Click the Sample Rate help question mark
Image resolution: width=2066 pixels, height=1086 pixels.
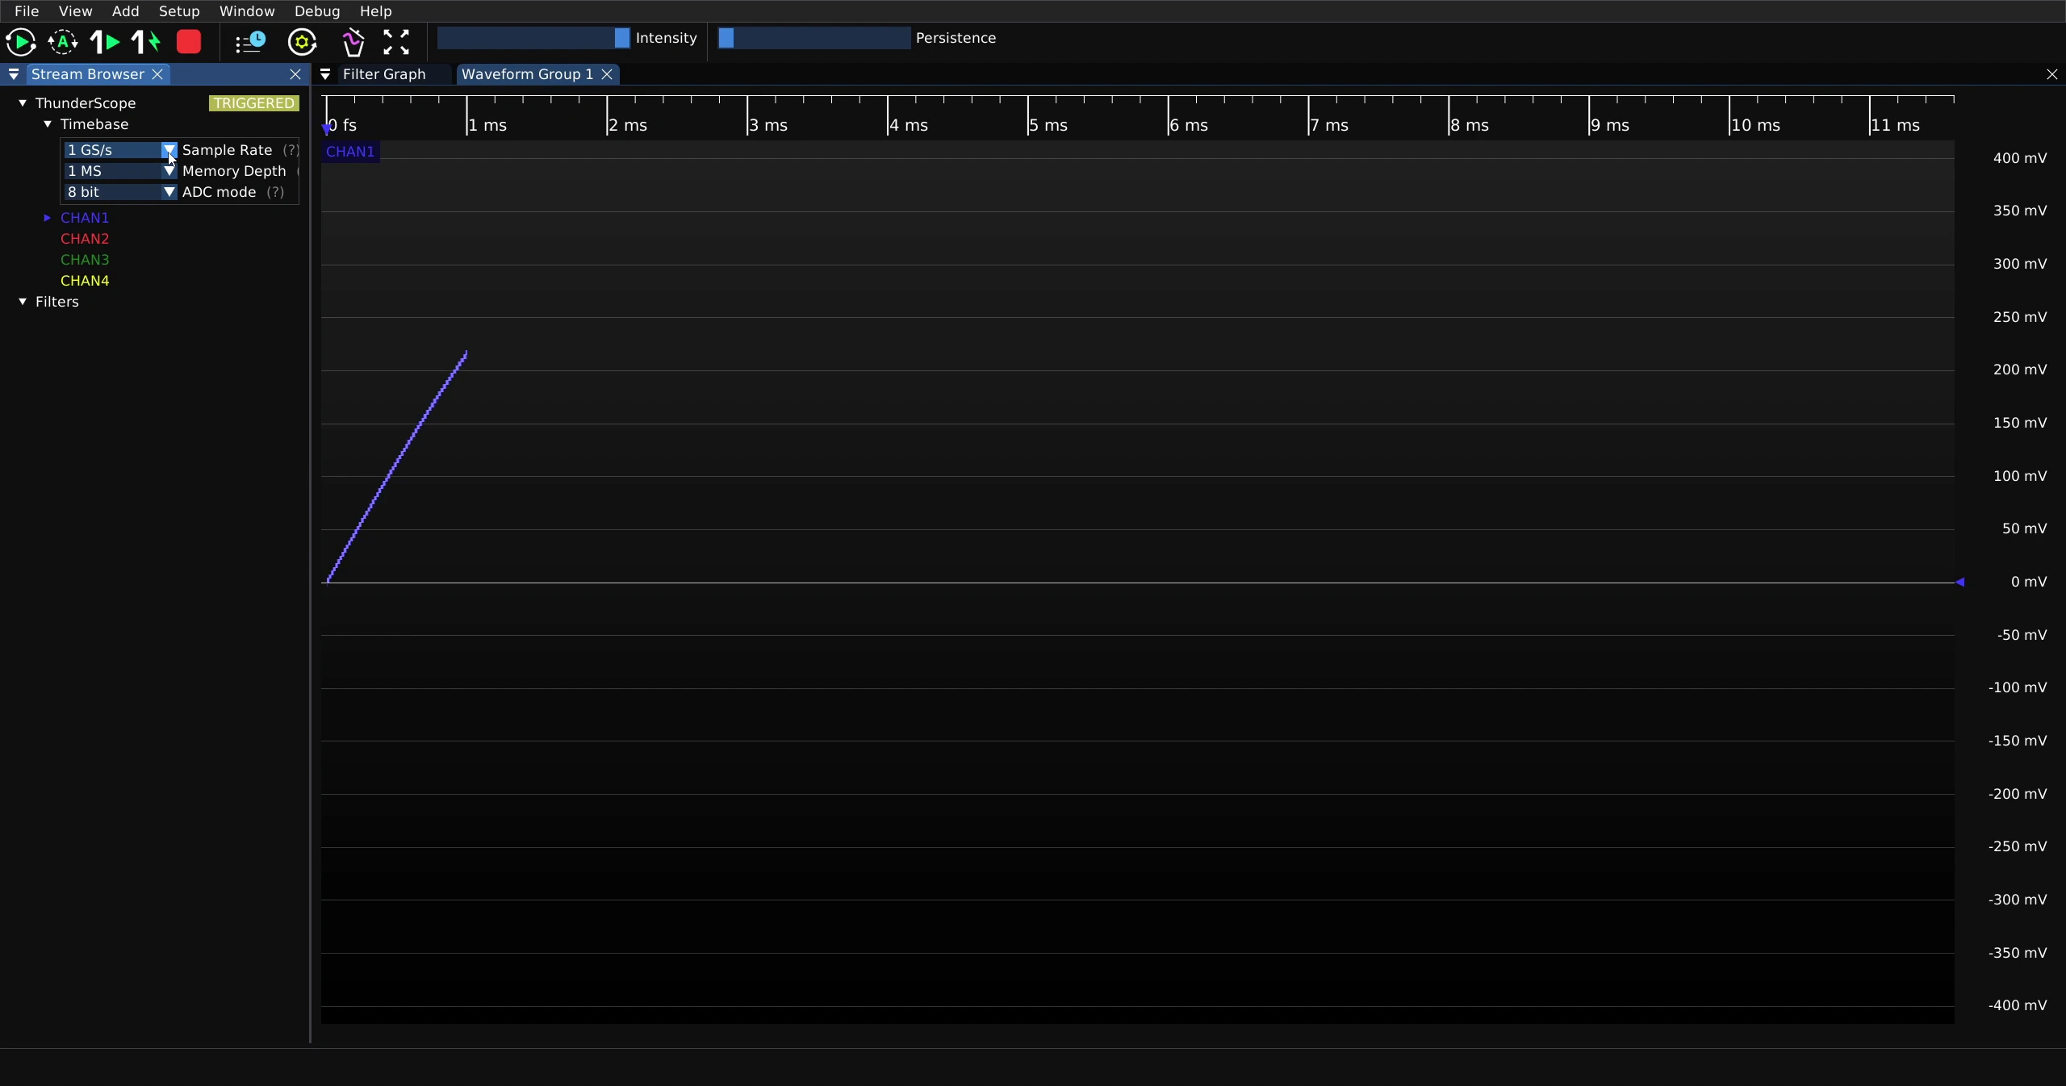pos(291,150)
